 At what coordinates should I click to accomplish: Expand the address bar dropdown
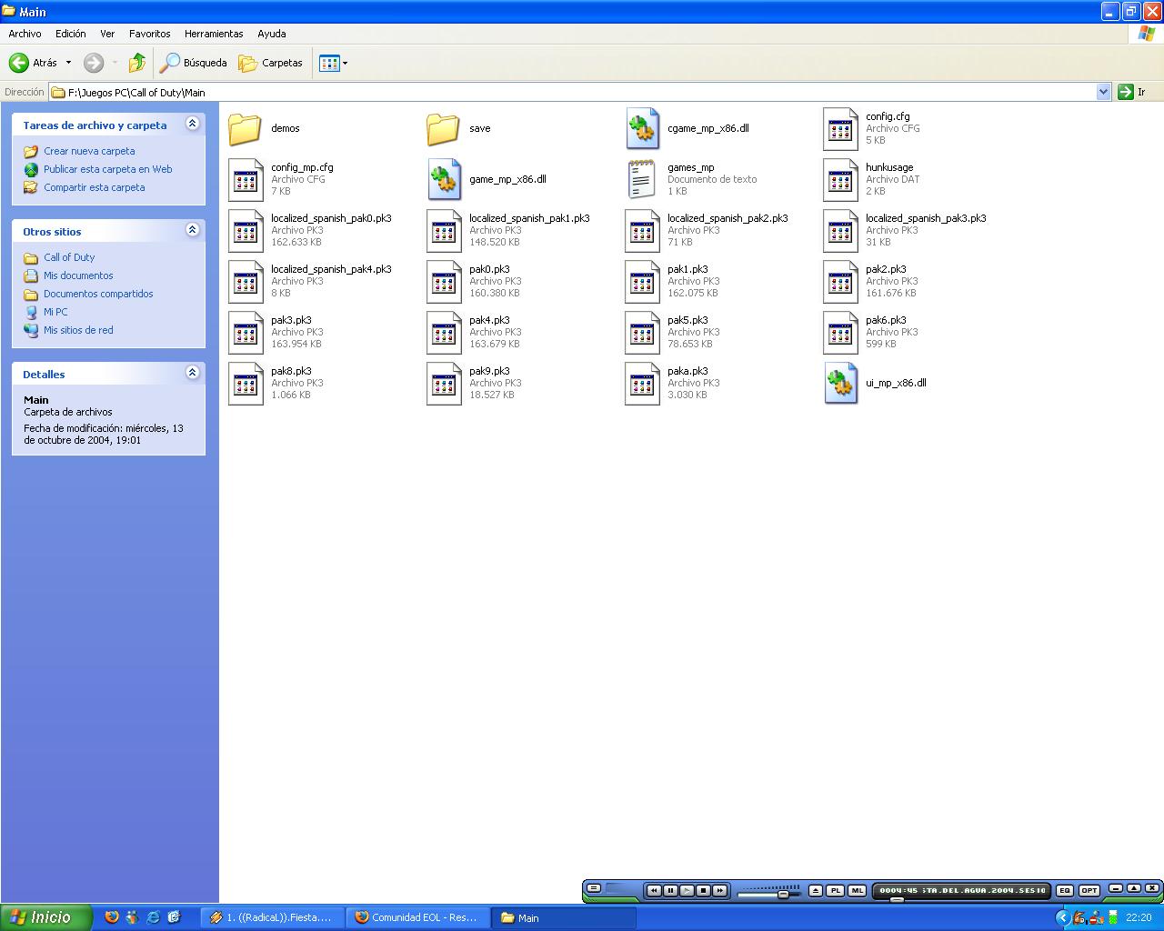tap(1103, 92)
